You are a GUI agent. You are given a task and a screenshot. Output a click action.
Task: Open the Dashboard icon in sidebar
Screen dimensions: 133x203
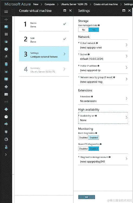(6, 27)
